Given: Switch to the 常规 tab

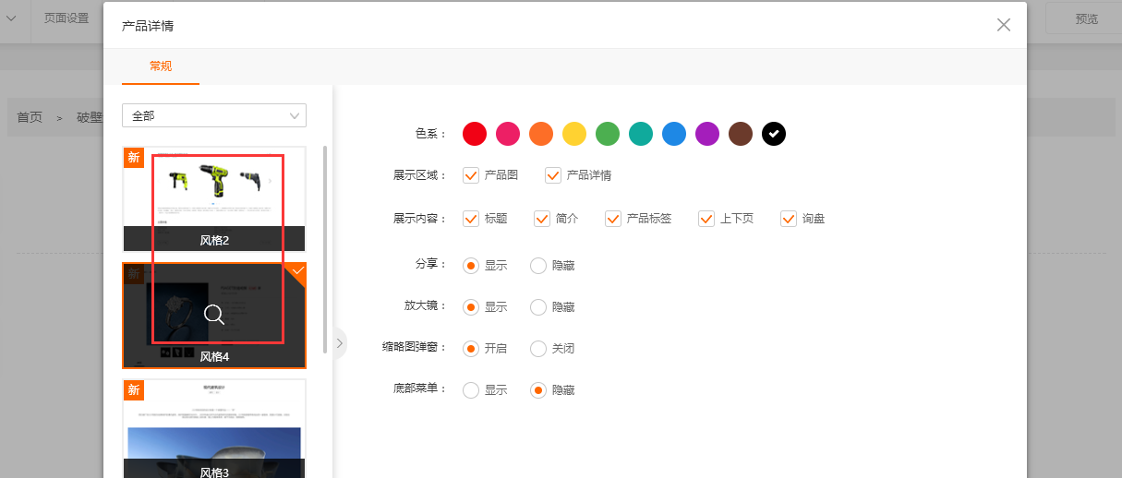Looking at the screenshot, I should pyautogui.click(x=161, y=66).
